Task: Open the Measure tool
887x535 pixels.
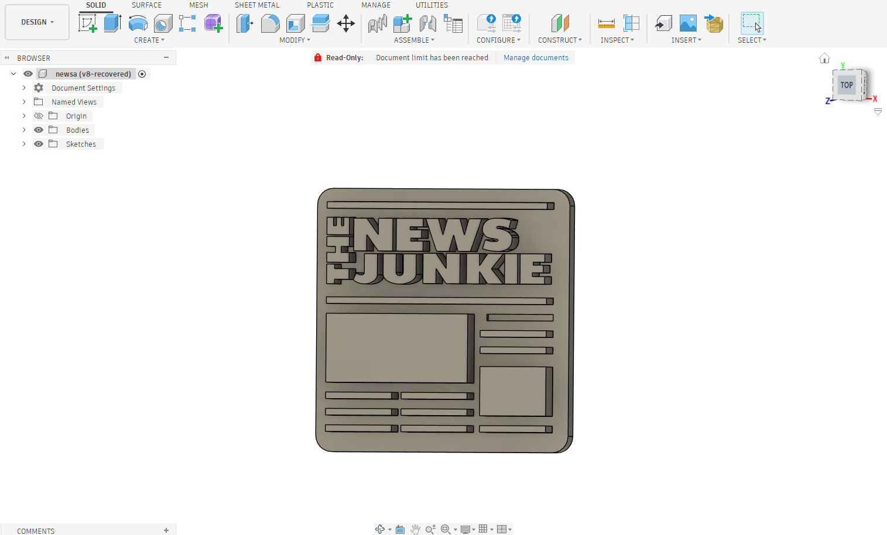Action: point(606,24)
